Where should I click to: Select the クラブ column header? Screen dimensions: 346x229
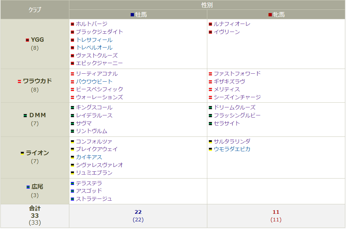point(35,10)
